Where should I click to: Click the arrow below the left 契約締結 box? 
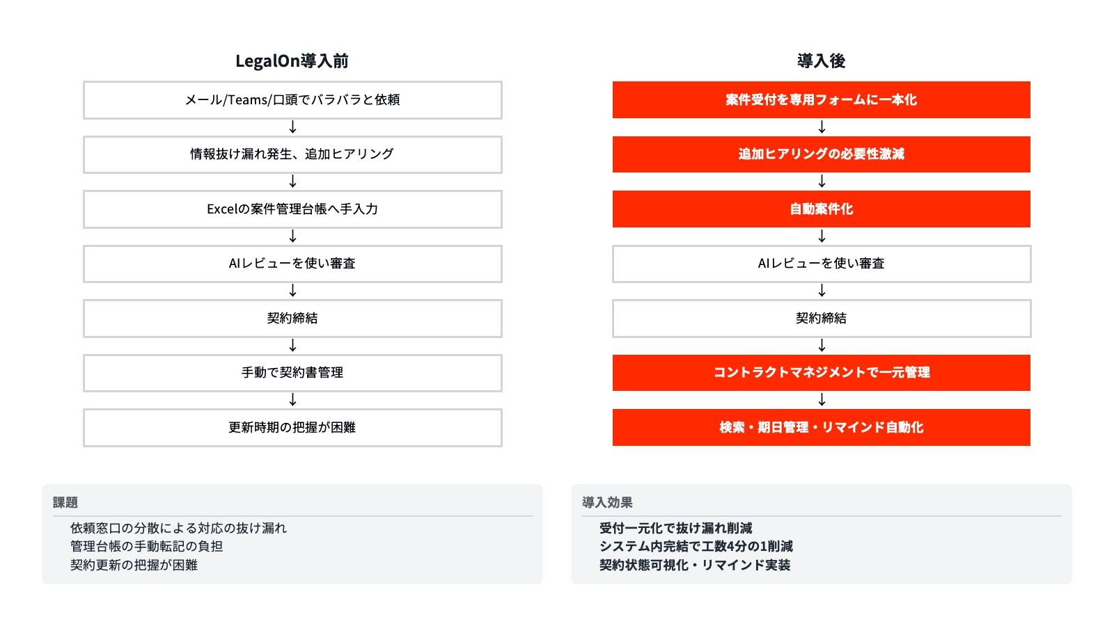pyautogui.click(x=292, y=346)
